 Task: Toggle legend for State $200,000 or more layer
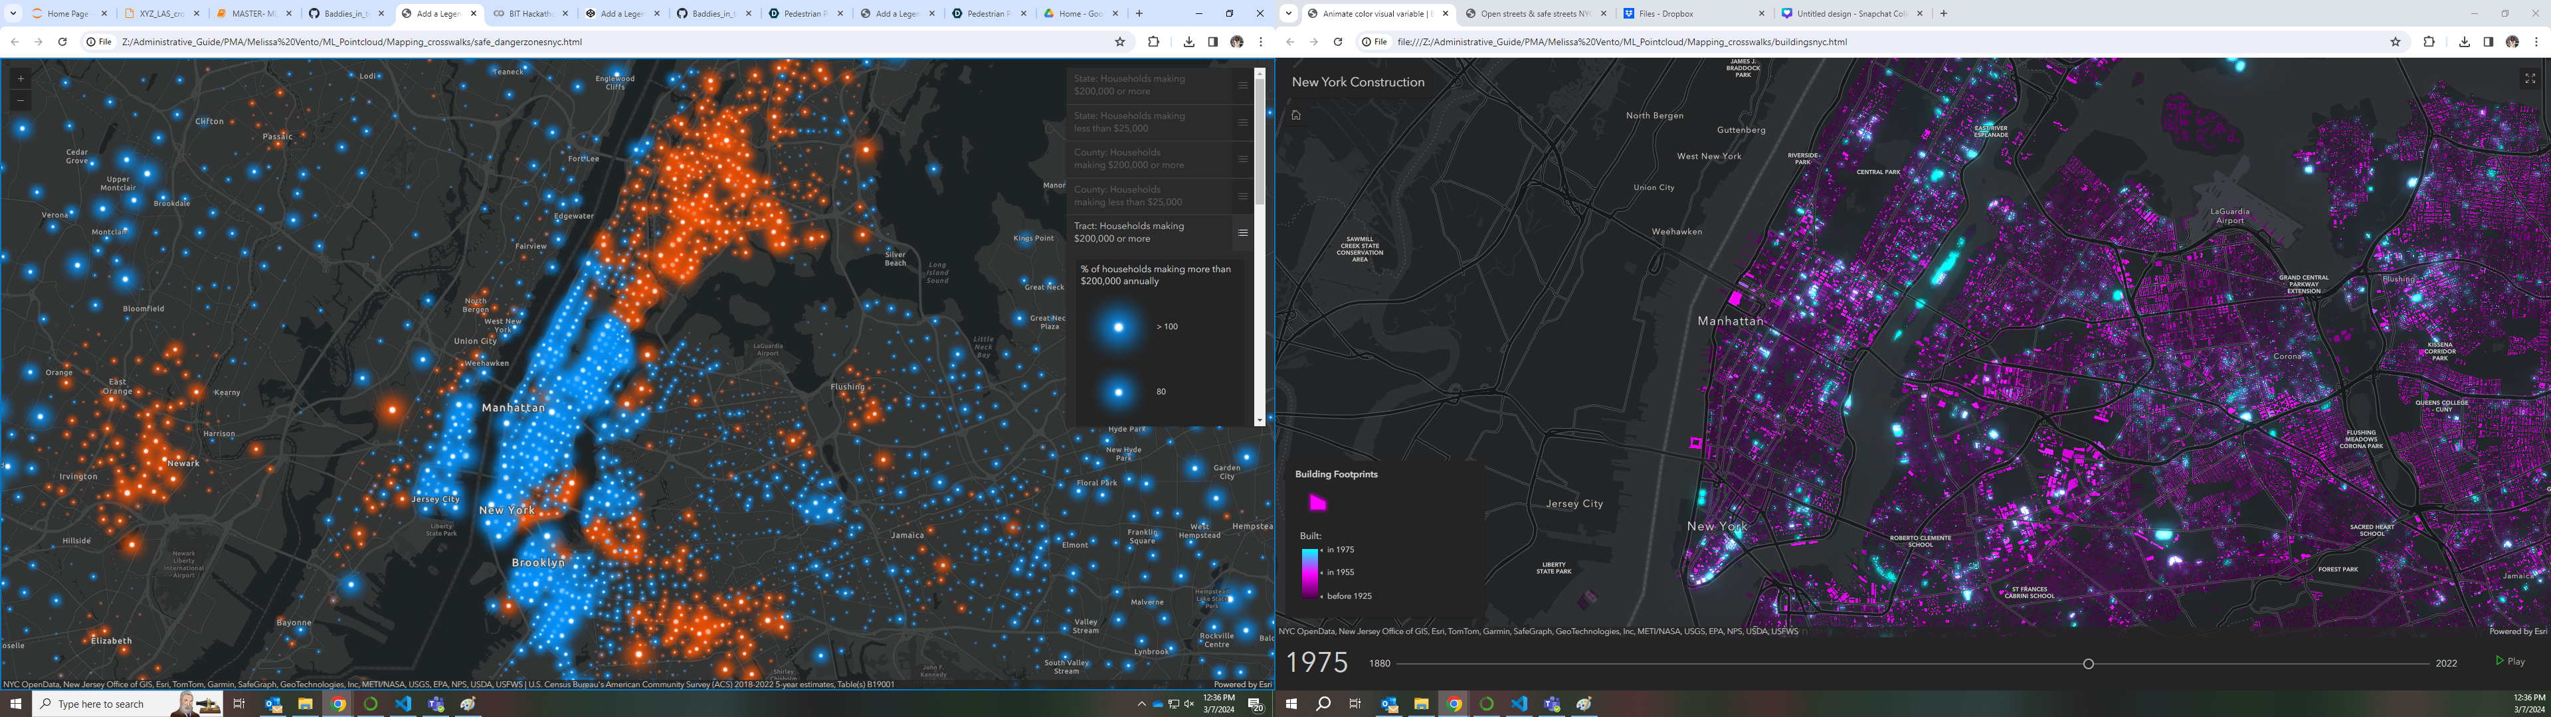pyautogui.click(x=1242, y=85)
